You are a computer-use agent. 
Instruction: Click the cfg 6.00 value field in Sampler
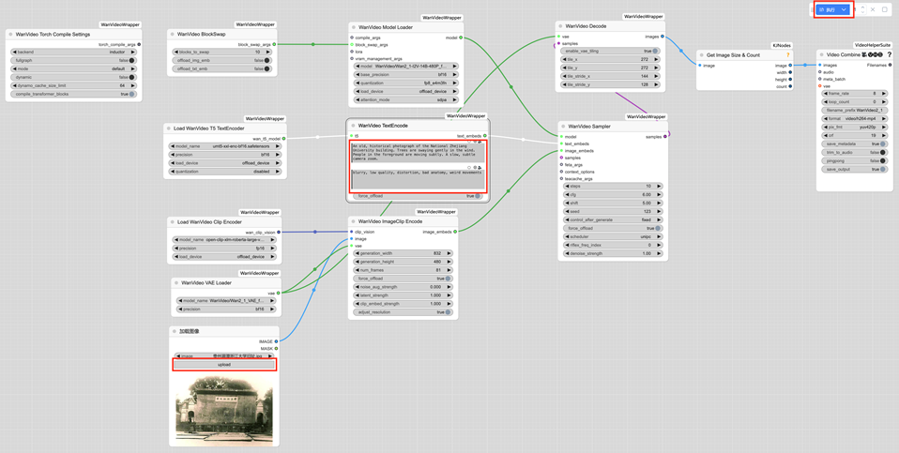tap(613, 195)
